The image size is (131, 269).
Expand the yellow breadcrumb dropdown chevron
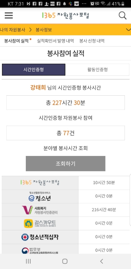click(x=128, y=30)
